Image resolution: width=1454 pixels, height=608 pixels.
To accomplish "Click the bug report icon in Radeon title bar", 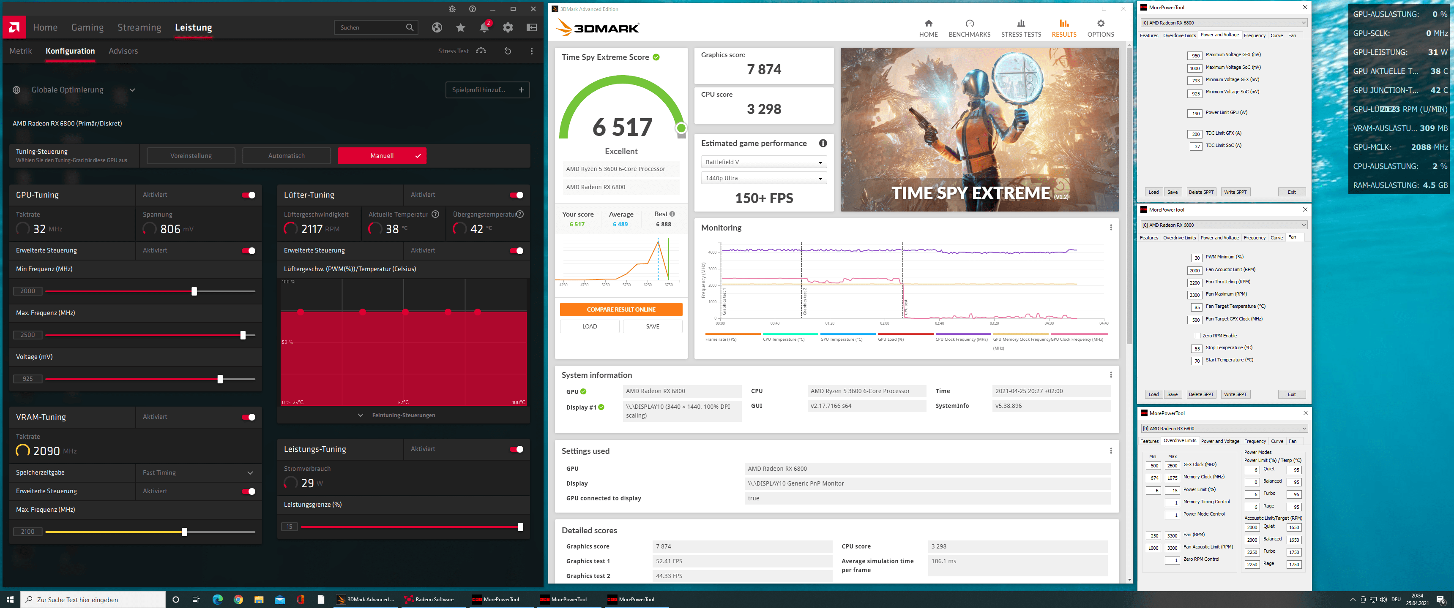I will click(452, 9).
